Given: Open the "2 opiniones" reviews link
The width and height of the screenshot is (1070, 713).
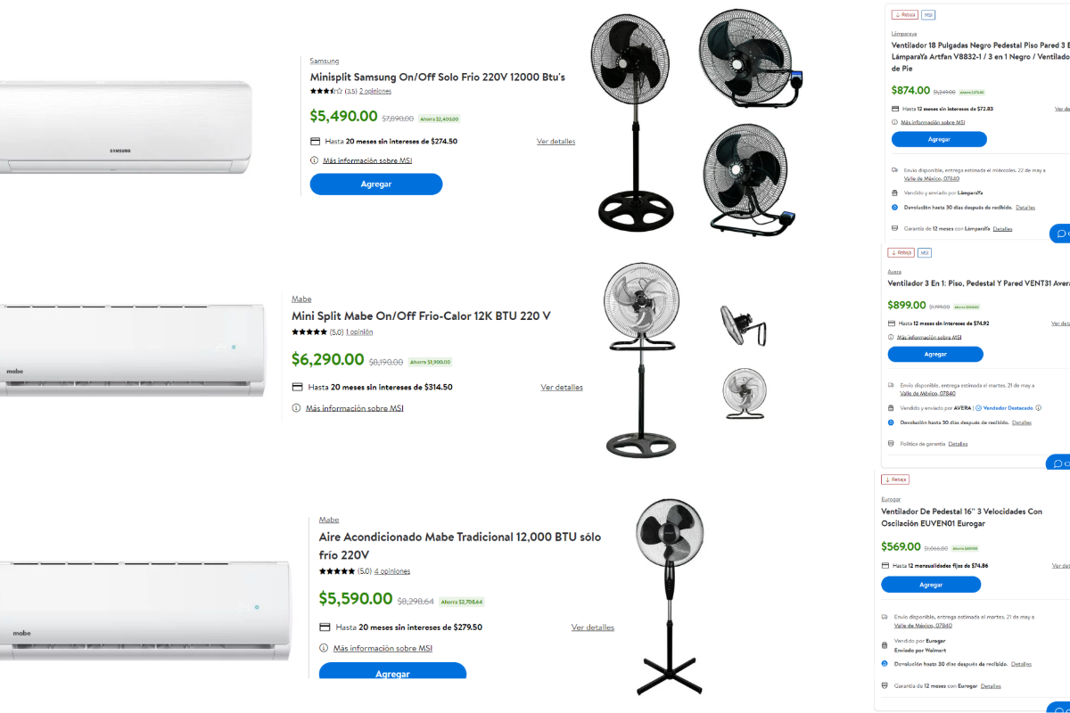Looking at the screenshot, I should pos(374,90).
